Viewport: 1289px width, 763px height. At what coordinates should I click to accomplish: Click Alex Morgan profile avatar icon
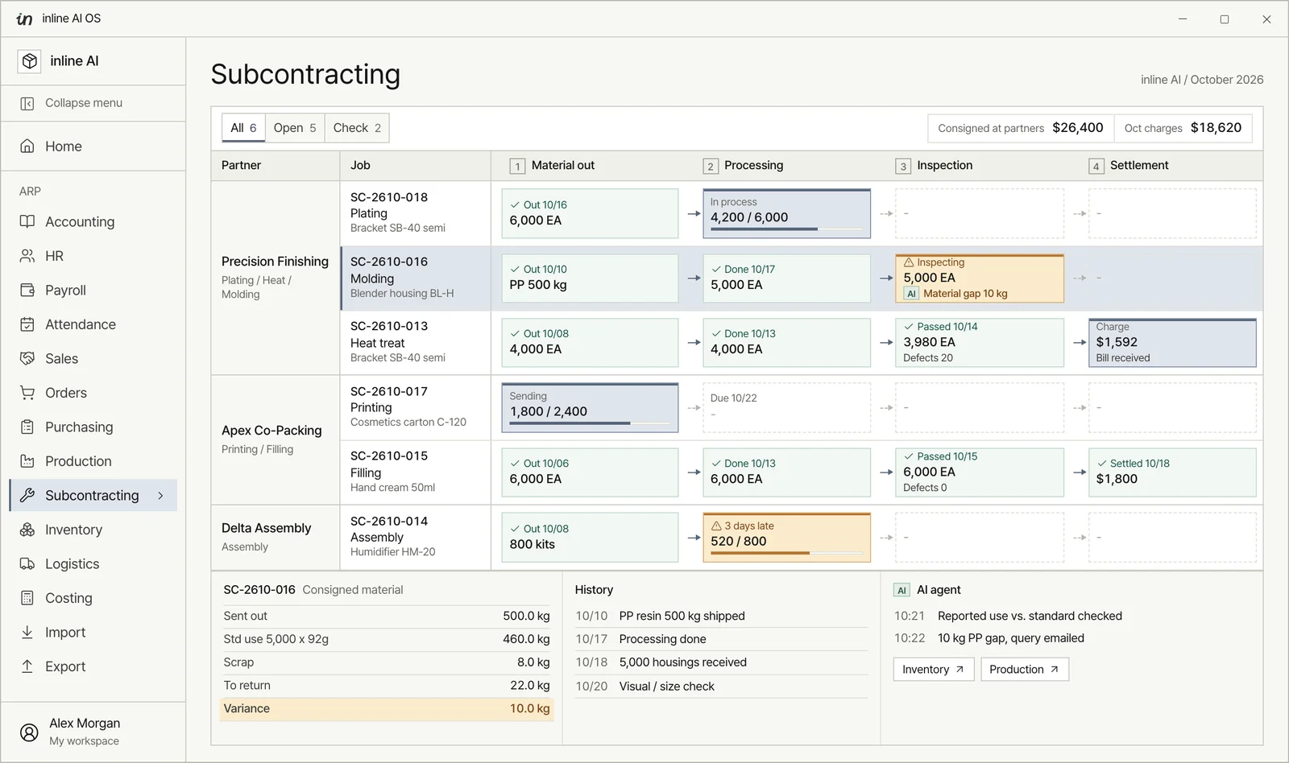pyautogui.click(x=29, y=732)
